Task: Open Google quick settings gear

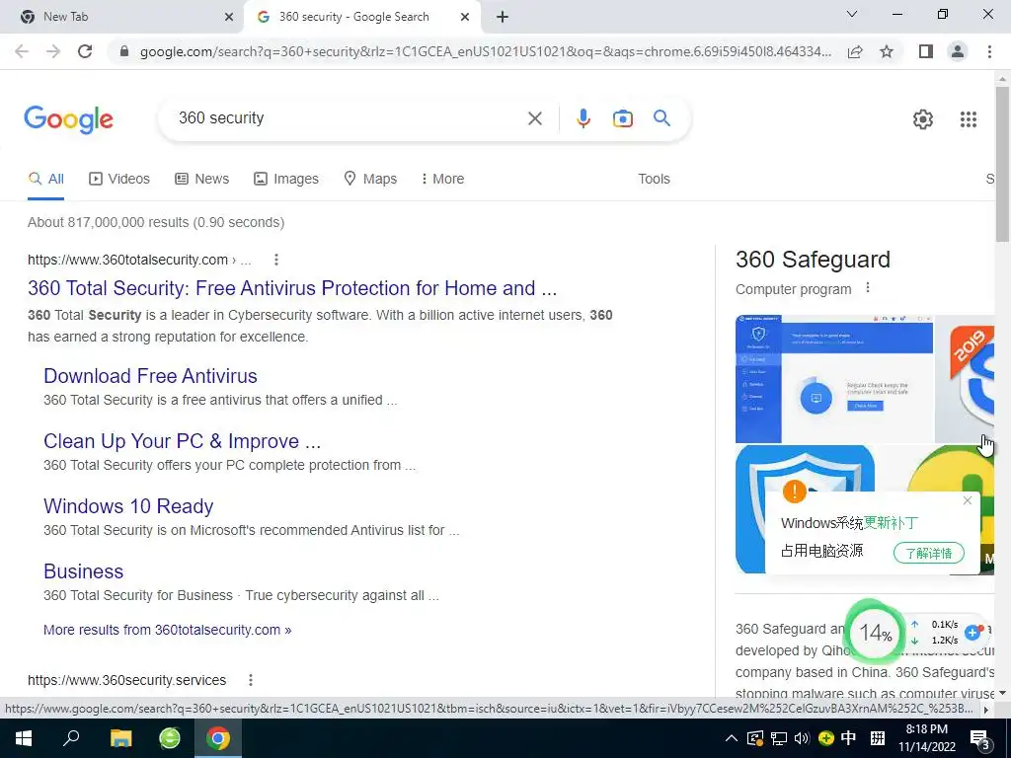Action: click(x=923, y=119)
